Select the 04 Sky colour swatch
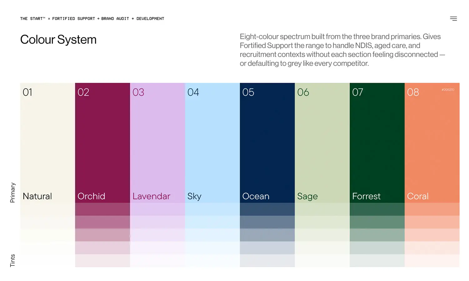The height and width of the screenshot is (281, 469). pyautogui.click(x=212, y=143)
